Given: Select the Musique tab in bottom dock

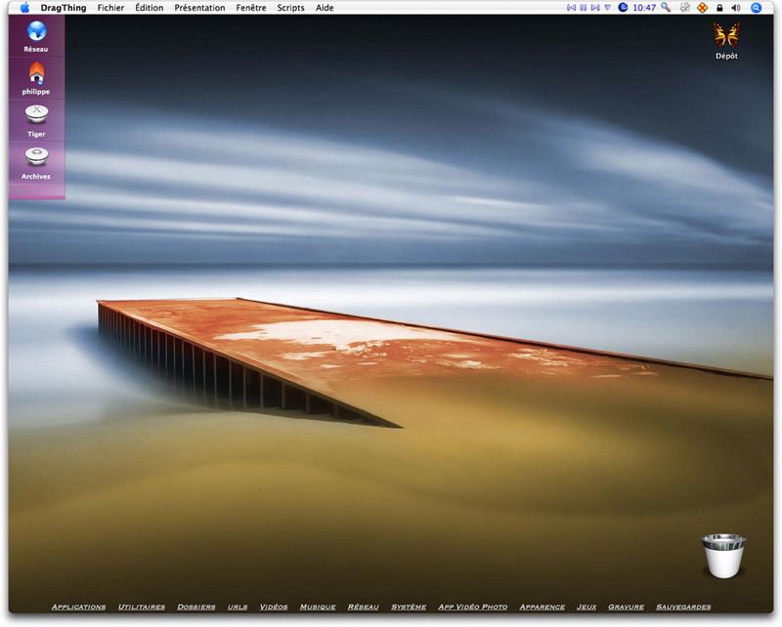Looking at the screenshot, I should point(318,606).
